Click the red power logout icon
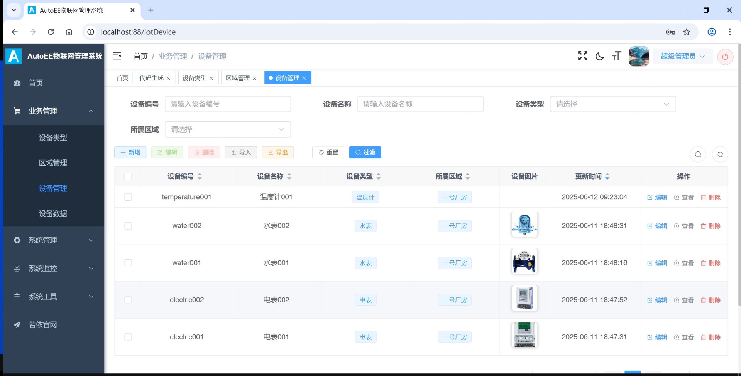 [725, 57]
